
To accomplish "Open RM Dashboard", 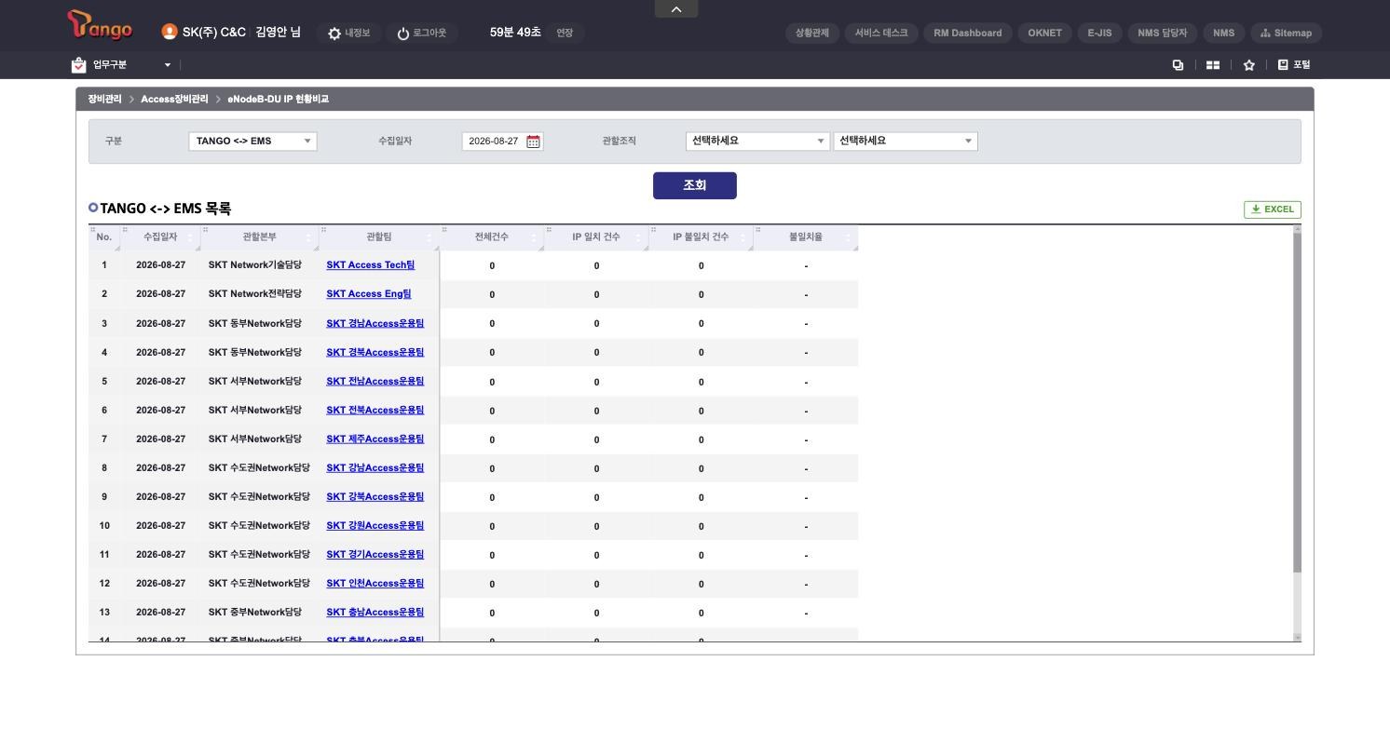I will pos(968,33).
